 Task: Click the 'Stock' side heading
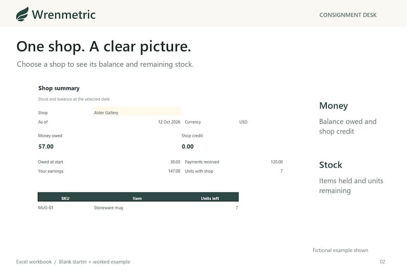tap(331, 165)
